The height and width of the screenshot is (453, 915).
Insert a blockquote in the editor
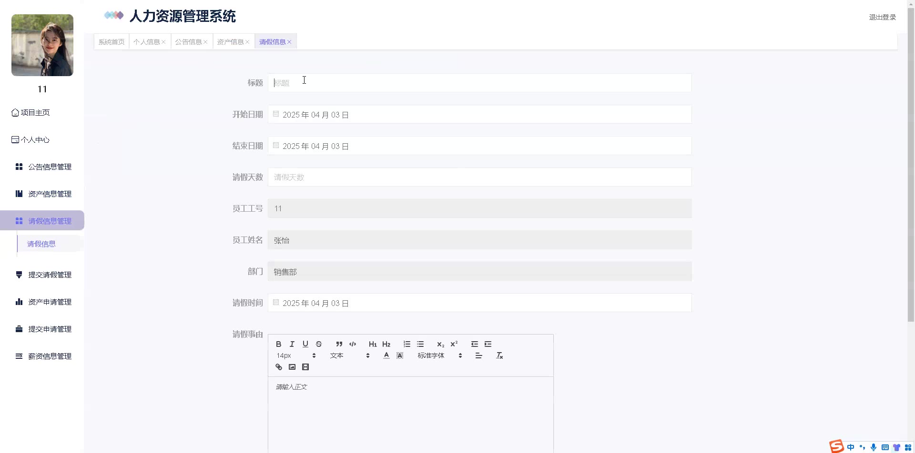coord(339,344)
